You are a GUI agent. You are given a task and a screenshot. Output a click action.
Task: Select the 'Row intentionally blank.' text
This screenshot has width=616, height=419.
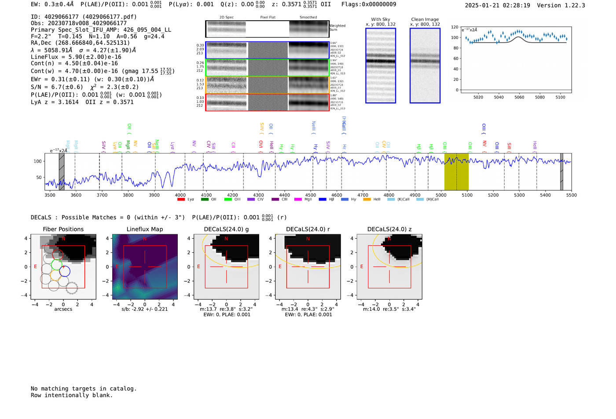(x=72, y=395)
